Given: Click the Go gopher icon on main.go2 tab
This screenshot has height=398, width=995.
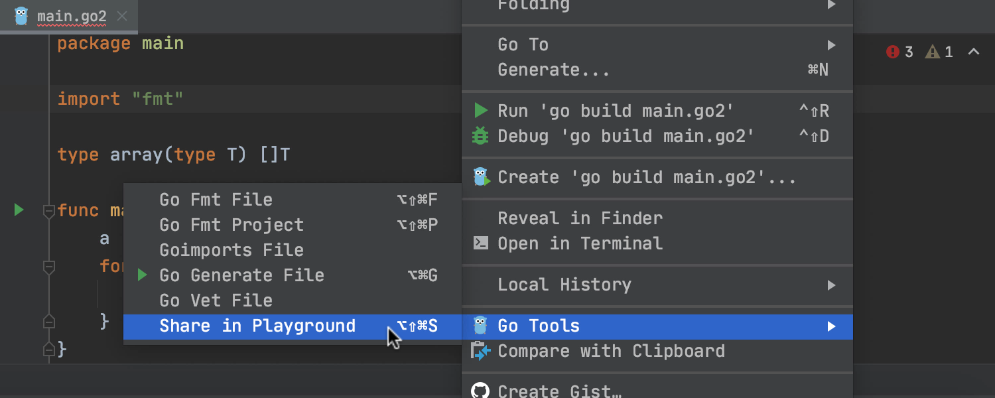Looking at the screenshot, I should pyautogui.click(x=21, y=16).
